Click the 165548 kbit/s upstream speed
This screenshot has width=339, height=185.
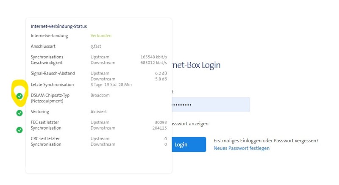(153, 57)
